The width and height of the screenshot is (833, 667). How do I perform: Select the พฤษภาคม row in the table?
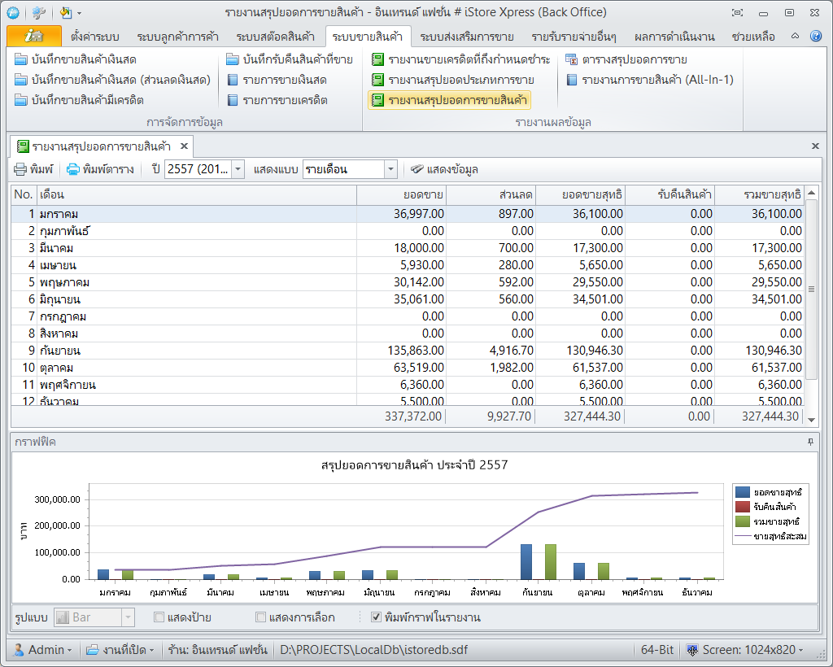pos(408,282)
